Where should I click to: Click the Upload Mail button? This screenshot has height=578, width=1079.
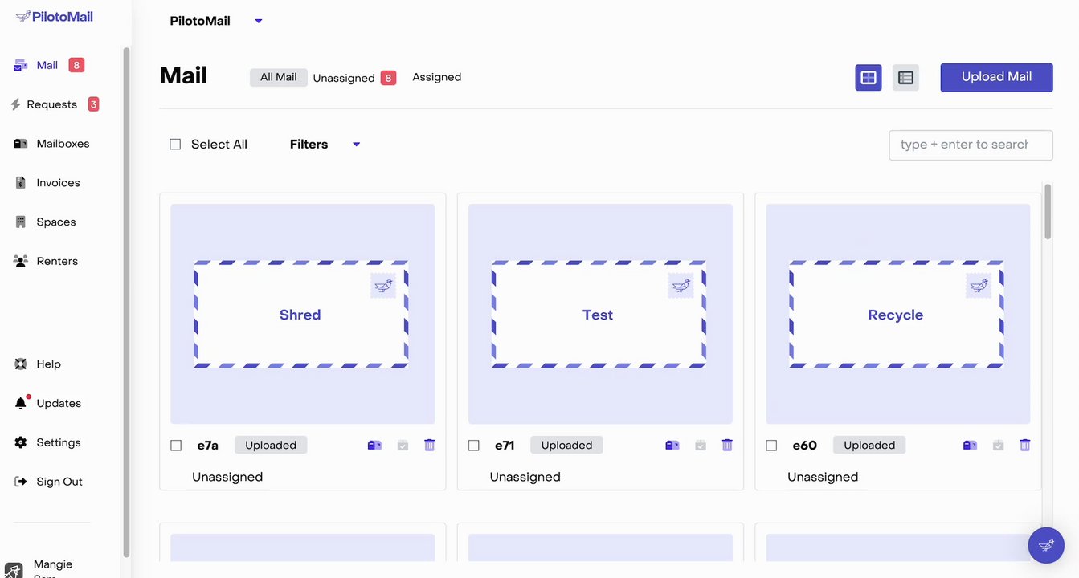(x=996, y=77)
